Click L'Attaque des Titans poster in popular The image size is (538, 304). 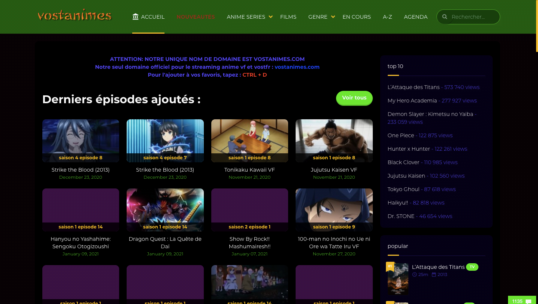[398, 279]
